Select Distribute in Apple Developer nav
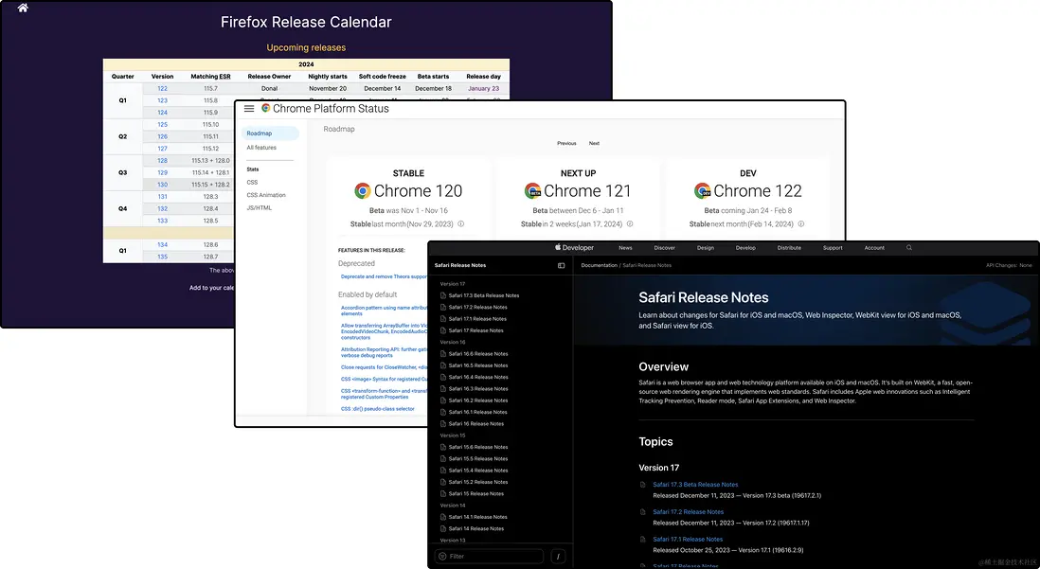The width and height of the screenshot is (1040, 569). (x=789, y=248)
